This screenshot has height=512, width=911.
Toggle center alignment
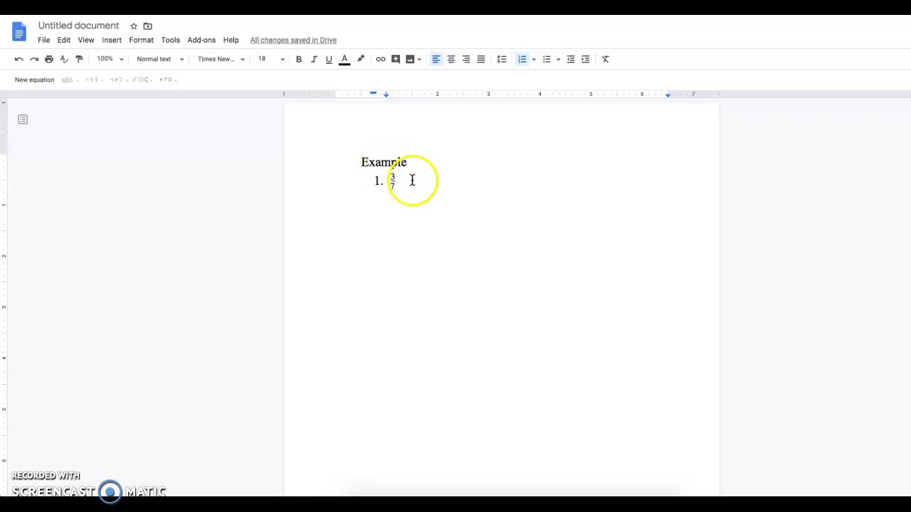click(451, 59)
